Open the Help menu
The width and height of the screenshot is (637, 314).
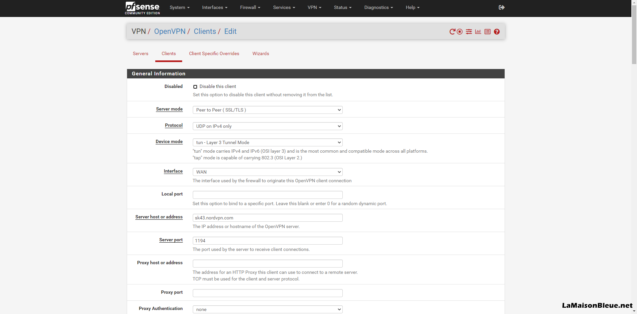[413, 7]
